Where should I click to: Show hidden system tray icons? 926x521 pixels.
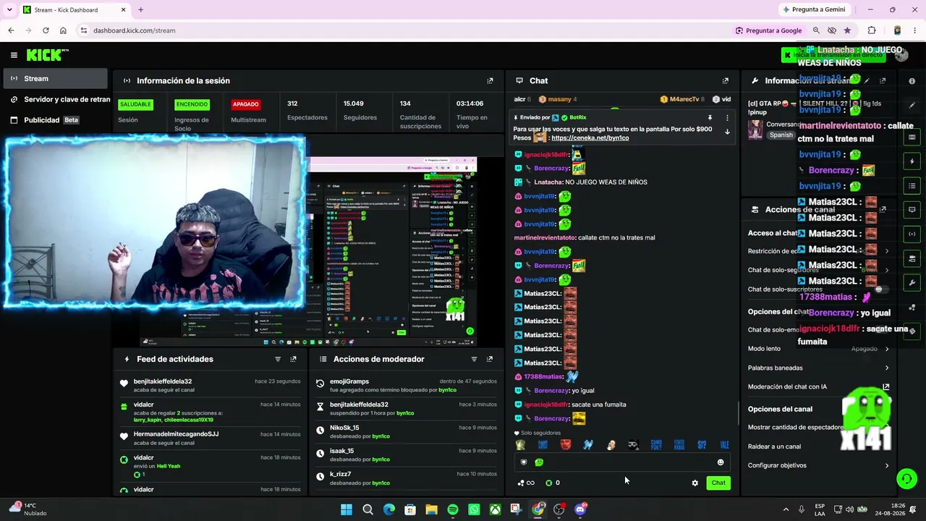pos(786,510)
